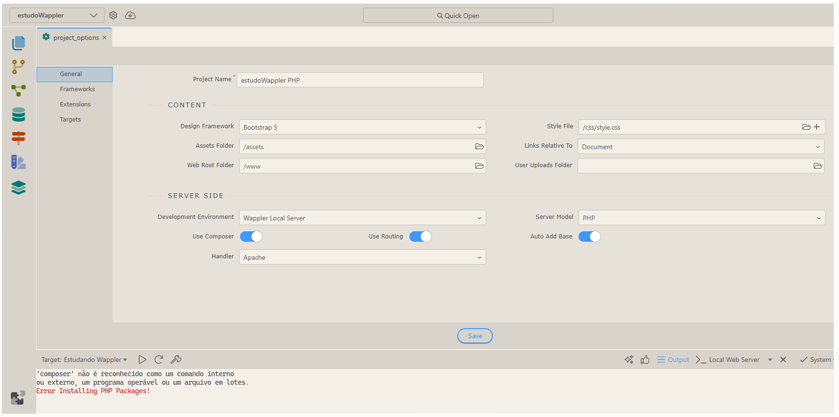The height and width of the screenshot is (417, 839).
Task: Open the Workflows sidebar icon
Action: tap(19, 90)
